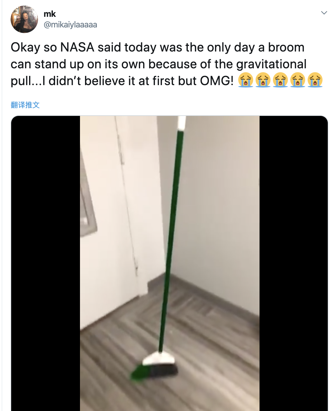Click the last crying face emoji
330x411 pixels.
click(315, 80)
